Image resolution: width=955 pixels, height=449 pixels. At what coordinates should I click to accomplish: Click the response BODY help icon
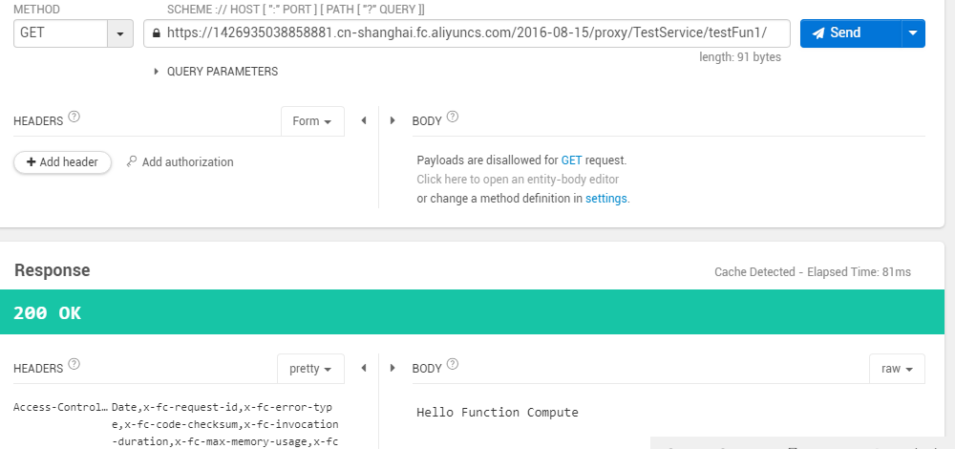coord(453,365)
